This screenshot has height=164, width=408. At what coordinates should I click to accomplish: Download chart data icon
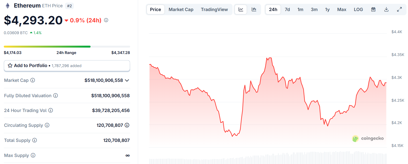tap(386, 10)
